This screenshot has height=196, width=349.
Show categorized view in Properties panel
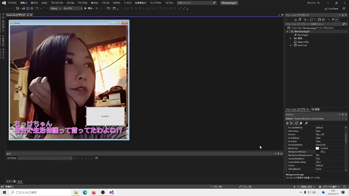(x=287, y=123)
